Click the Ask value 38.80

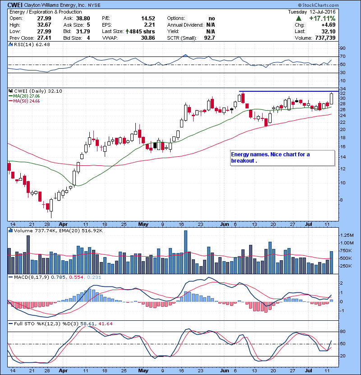(83, 19)
